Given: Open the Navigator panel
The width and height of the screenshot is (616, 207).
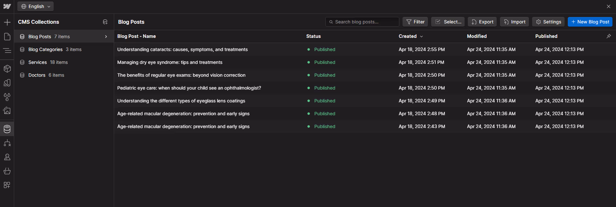Looking at the screenshot, I should pyautogui.click(x=7, y=51).
